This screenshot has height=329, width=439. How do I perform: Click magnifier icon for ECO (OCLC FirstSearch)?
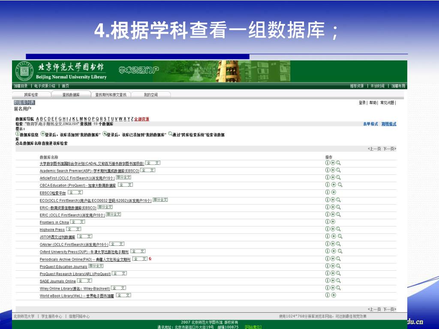(x=339, y=200)
